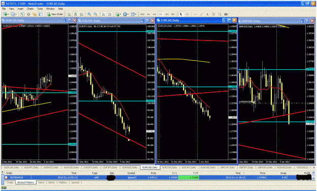This screenshot has width=317, height=191.
Task: Sort history by Symbol column header
Action: point(131,173)
